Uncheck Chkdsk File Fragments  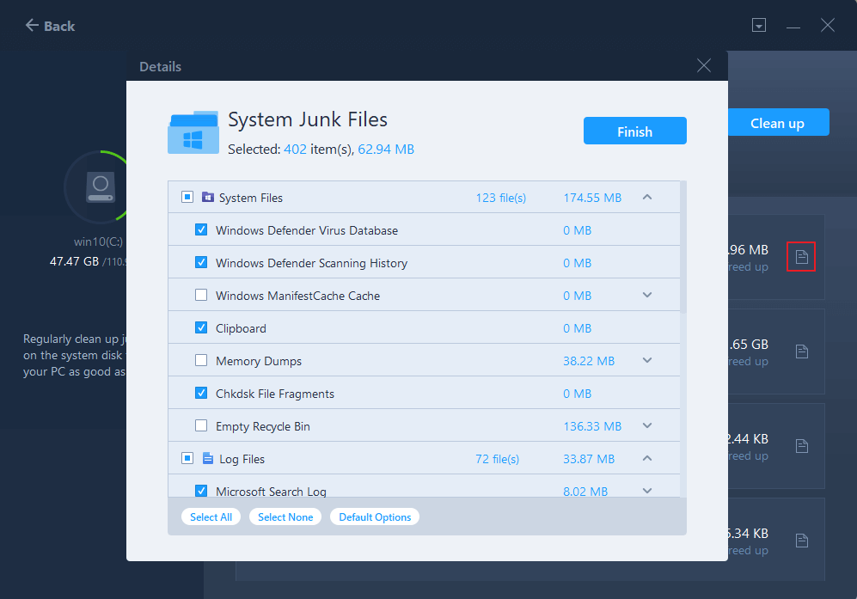(201, 393)
